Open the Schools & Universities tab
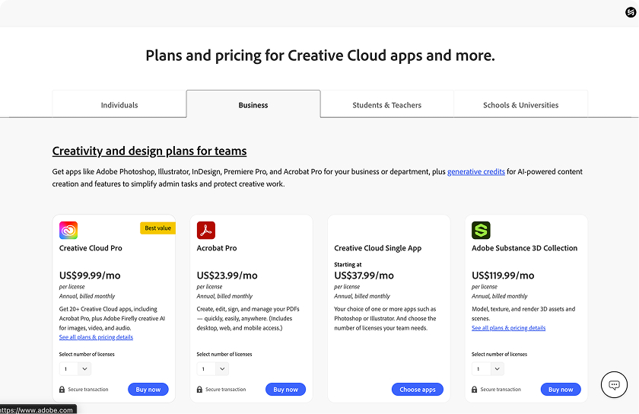This screenshot has height=414, width=639. (521, 104)
